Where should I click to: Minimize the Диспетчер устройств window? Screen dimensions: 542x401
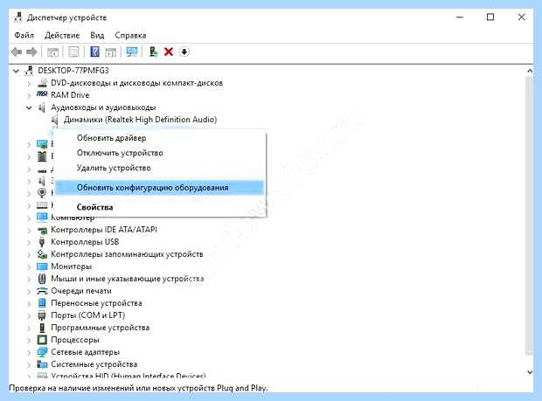coord(459,17)
